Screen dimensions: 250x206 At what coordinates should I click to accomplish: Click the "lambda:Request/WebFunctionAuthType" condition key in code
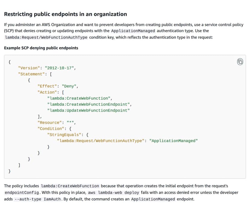coord(101,141)
